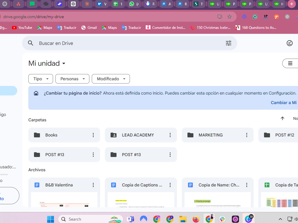Open the Books folder
This screenshot has width=298, height=223.
[x=64, y=135]
